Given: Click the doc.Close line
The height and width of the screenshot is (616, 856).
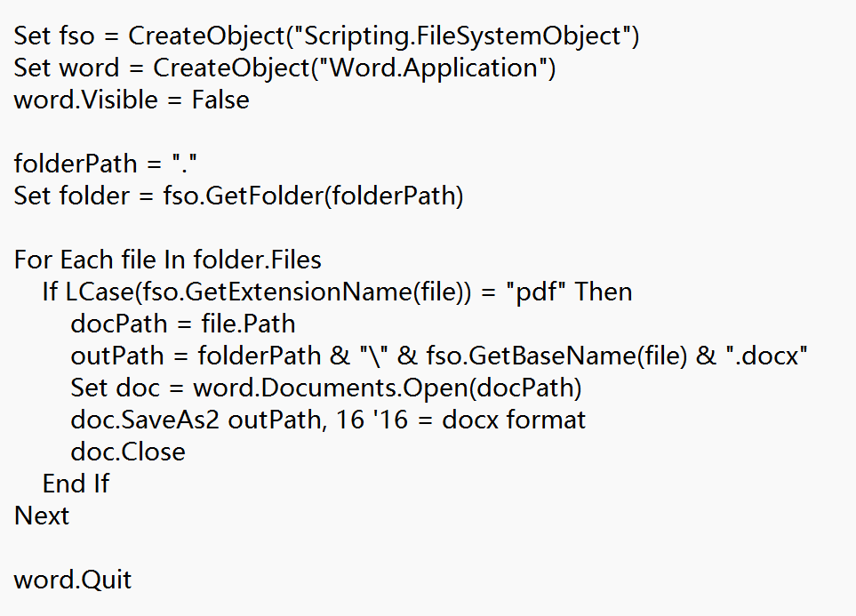Looking at the screenshot, I should (128, 452).
